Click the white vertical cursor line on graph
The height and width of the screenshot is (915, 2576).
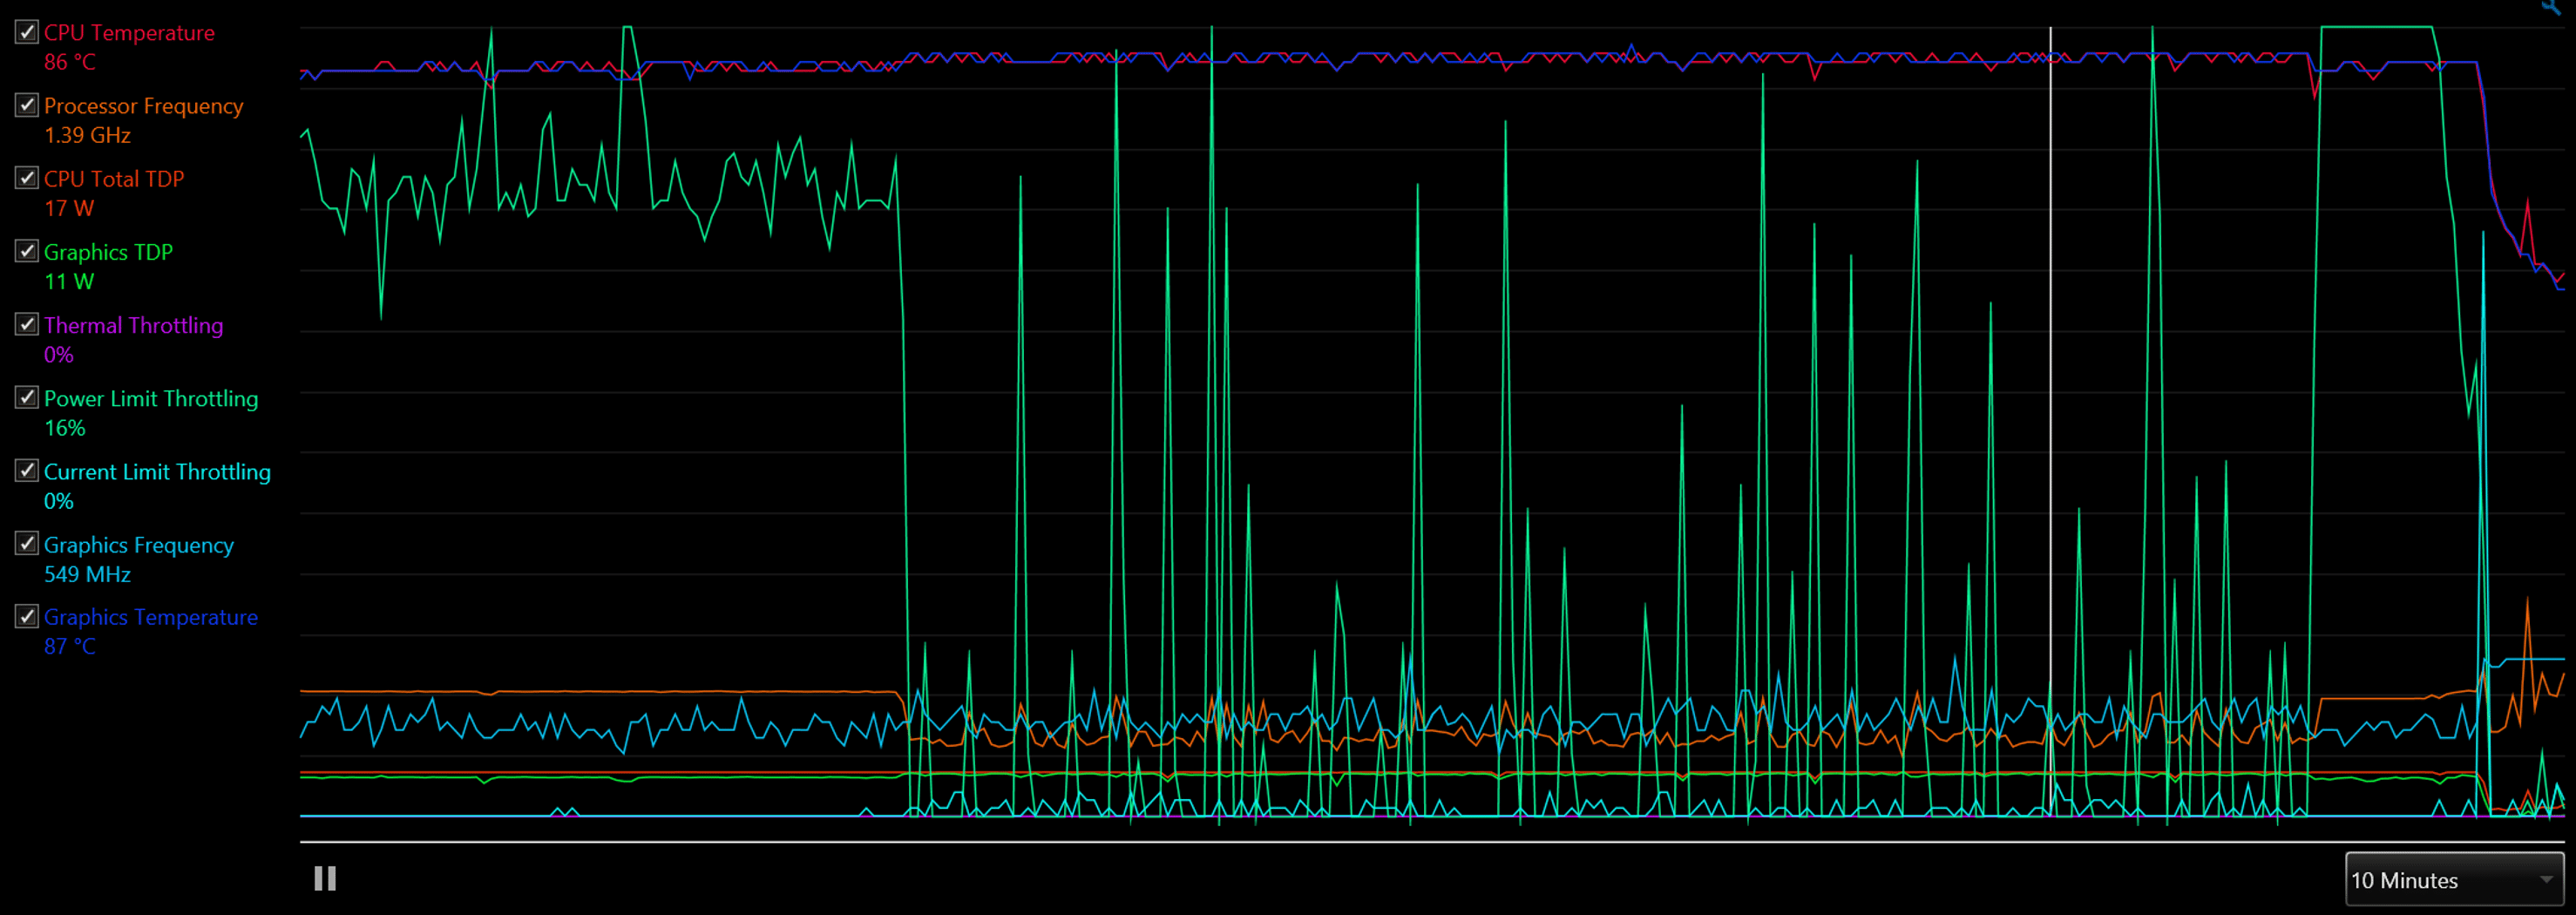click(x=2050, y=420)
